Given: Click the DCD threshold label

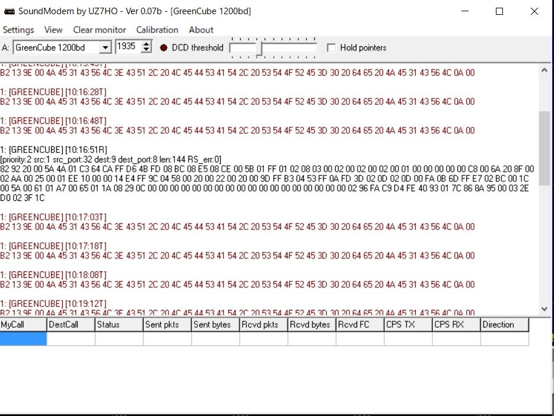Looking at the screenshot, I should point(198,47).
